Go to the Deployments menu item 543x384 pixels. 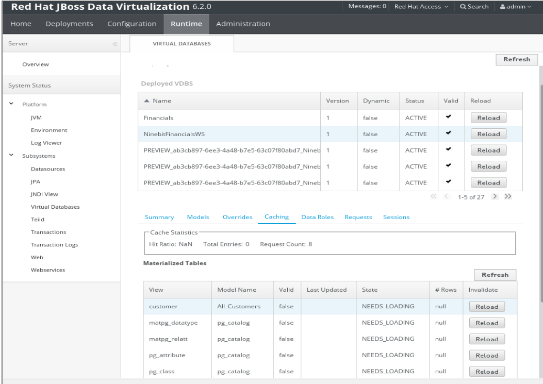tap(69, 24)
